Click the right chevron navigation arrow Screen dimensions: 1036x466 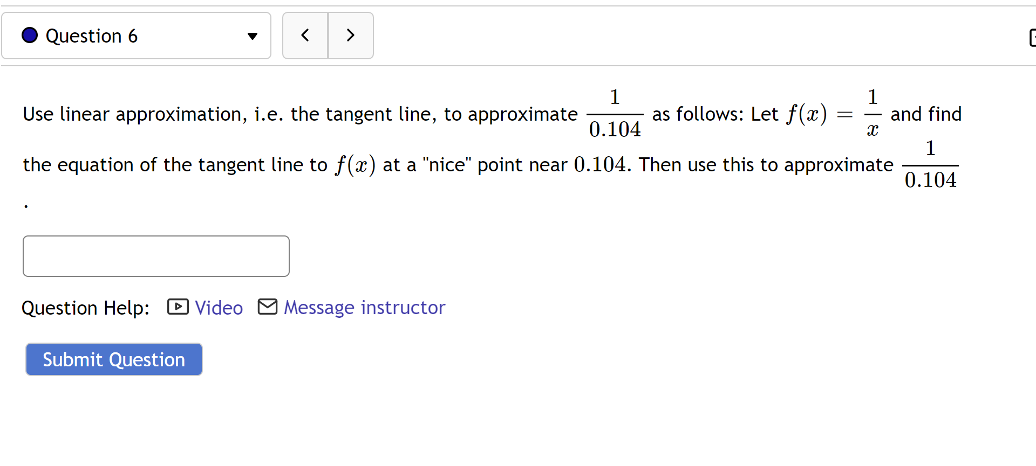350,35
